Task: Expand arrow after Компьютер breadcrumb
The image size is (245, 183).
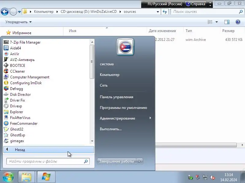Action: 57,12
